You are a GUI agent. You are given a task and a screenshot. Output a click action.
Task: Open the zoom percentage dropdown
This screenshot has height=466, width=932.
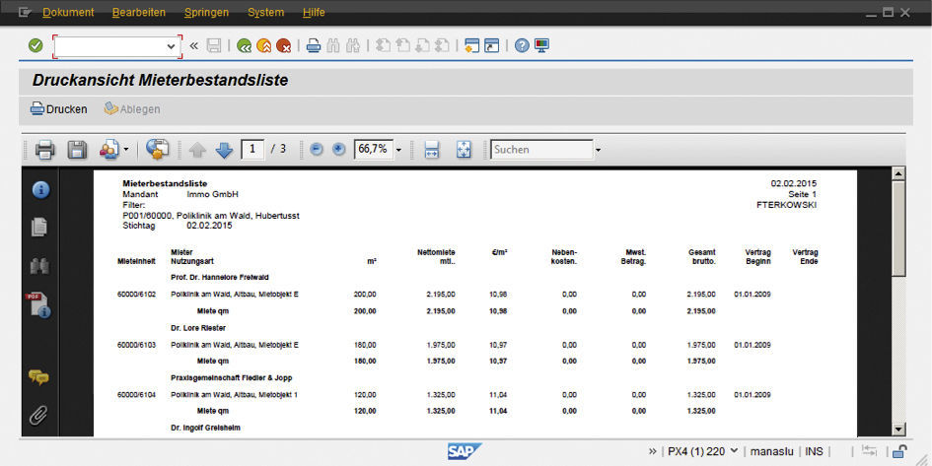pyautogui.click(x=398, y=151)
